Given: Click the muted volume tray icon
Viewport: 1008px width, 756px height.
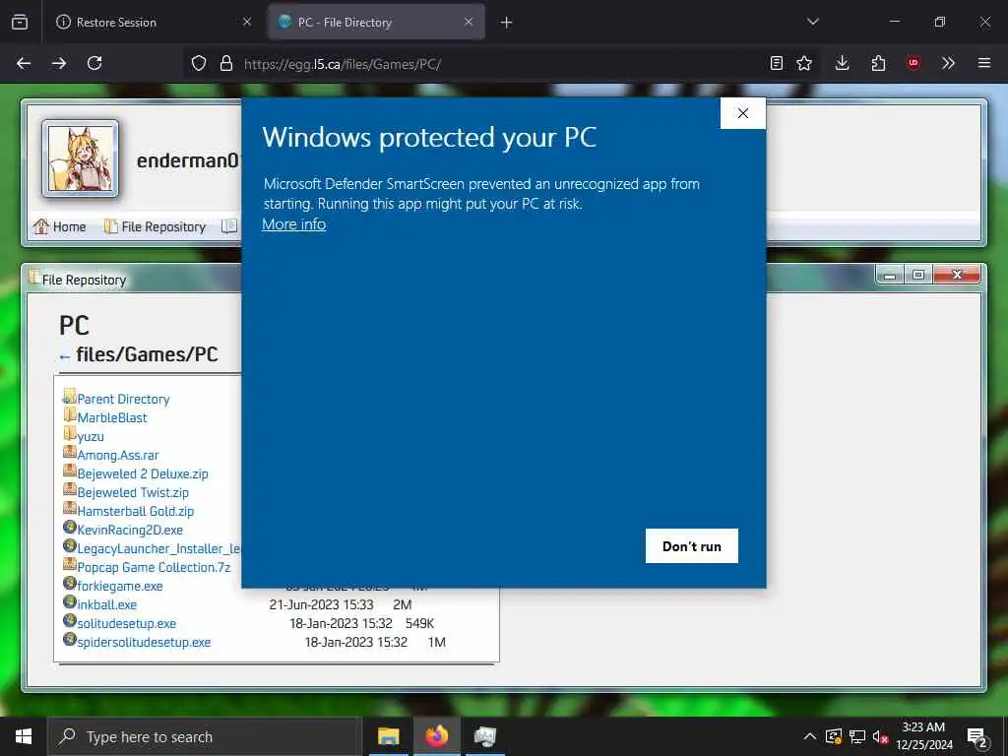Looking at the screenshot, I should 880,736.
